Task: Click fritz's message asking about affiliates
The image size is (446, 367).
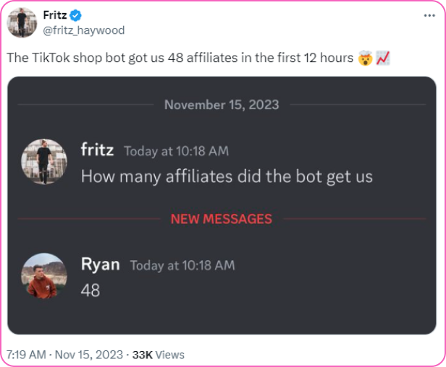Action: pyautogui.click(x=227, y=176)
